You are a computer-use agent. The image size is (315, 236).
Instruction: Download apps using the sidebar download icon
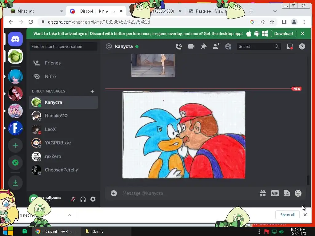click(x=15, y=183)
